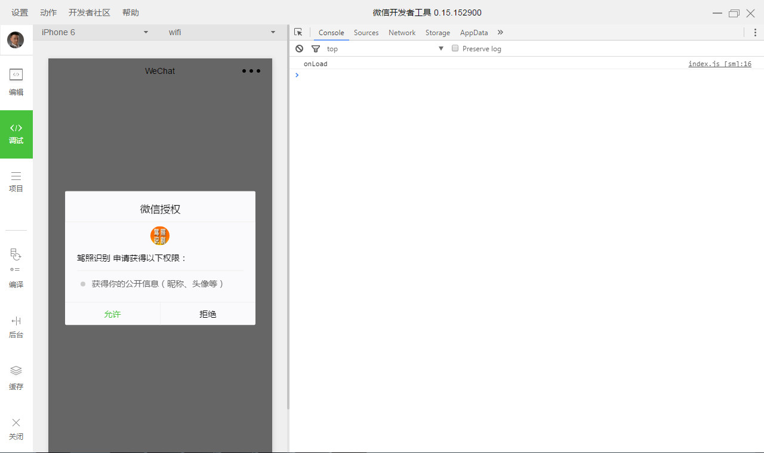Click the WeChat simulator three-dot menu

tap(251, 71)
